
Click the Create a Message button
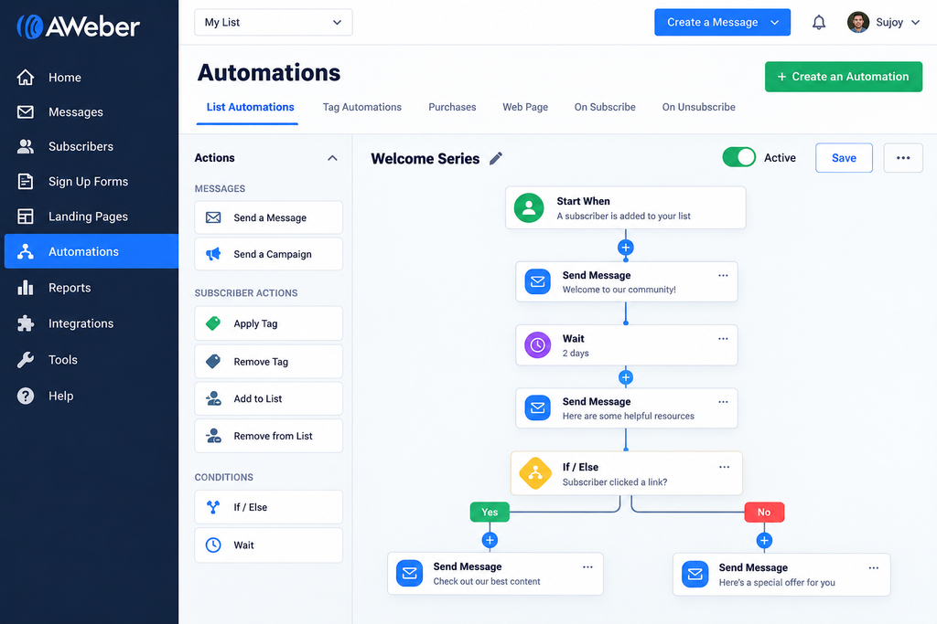pos(722,22)
